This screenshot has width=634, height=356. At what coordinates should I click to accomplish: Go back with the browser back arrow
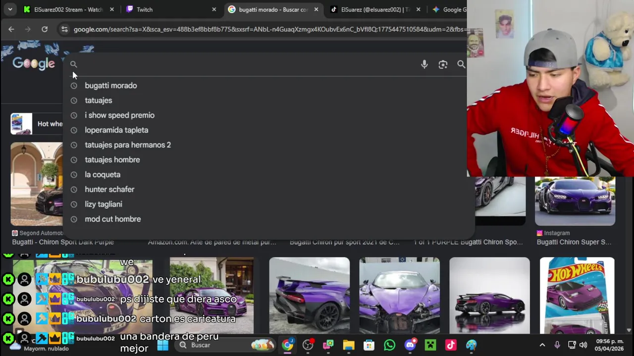coord(11,29)
